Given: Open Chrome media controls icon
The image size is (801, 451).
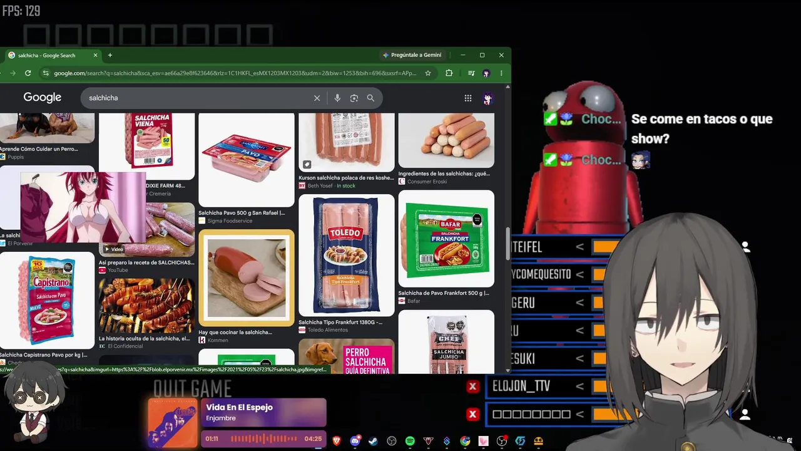Looking at the screenshot, I should pyautogui.click(x=471, y=73).
